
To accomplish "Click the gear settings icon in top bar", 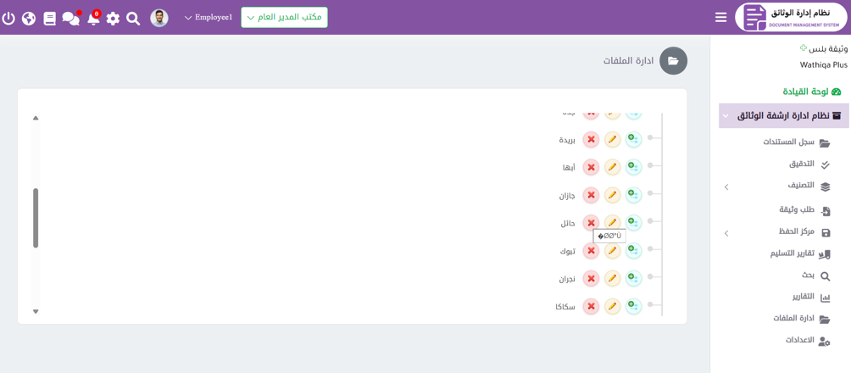I will click(x=113, y=18).
